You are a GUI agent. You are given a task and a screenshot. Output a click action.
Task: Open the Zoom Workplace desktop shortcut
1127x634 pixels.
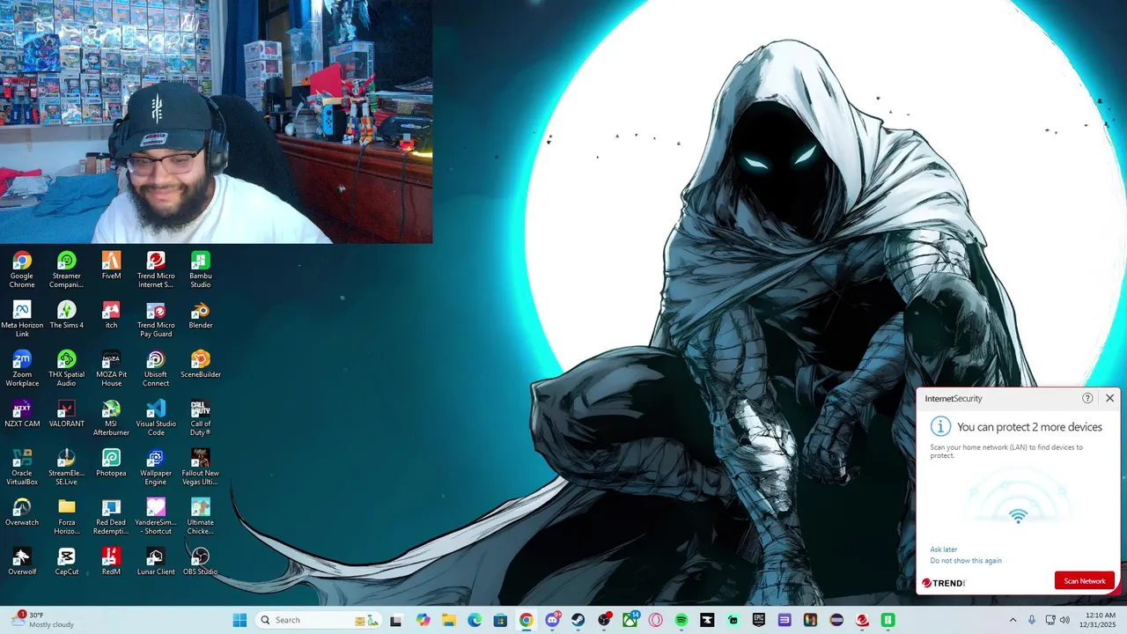(x=22, y=368)
